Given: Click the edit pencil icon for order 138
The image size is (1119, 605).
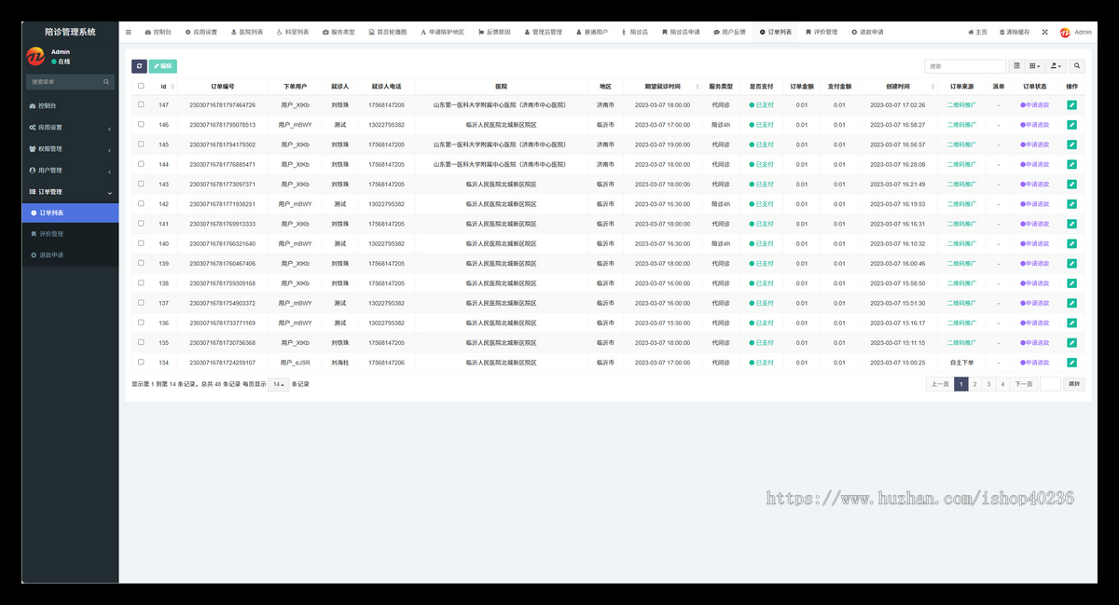Looking at the screenshot, I should coord(1071,283).
